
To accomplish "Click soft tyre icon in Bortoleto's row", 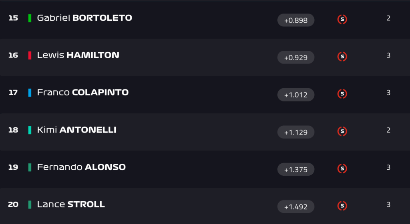I will pos(342,19).
